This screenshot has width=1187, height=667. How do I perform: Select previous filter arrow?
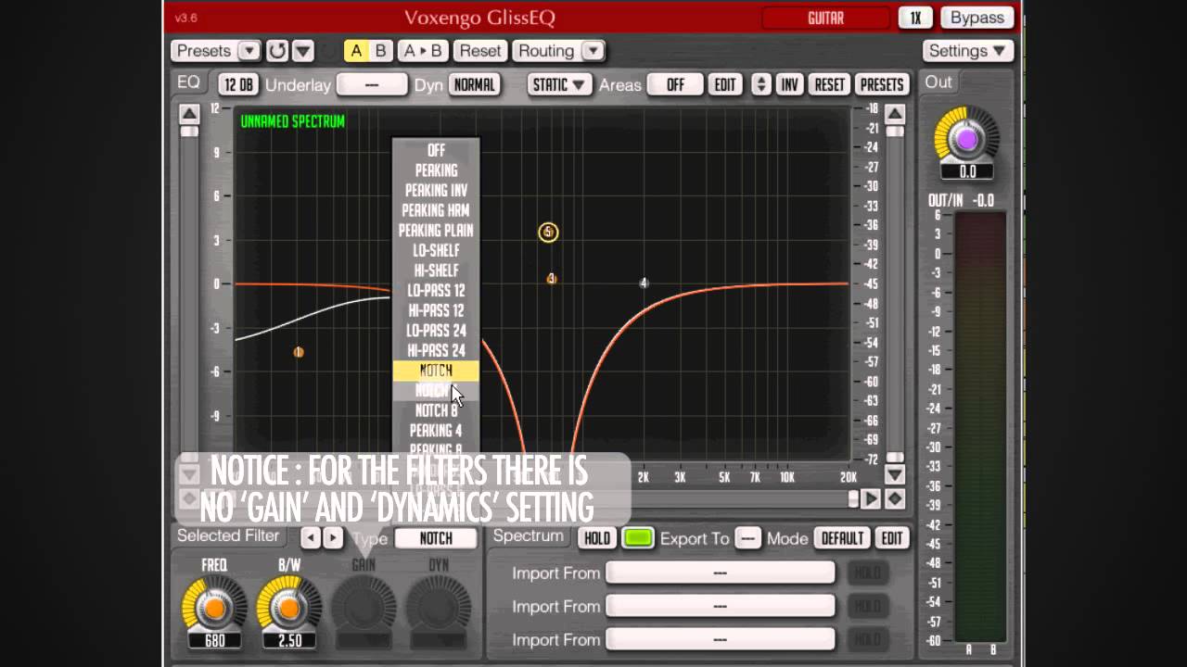pyautogui.click(x=311, y=537)
